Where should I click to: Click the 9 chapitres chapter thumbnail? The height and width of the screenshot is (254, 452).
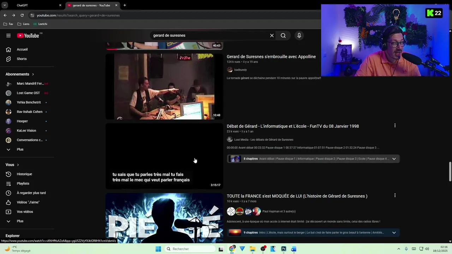click(x=235, y=232)
